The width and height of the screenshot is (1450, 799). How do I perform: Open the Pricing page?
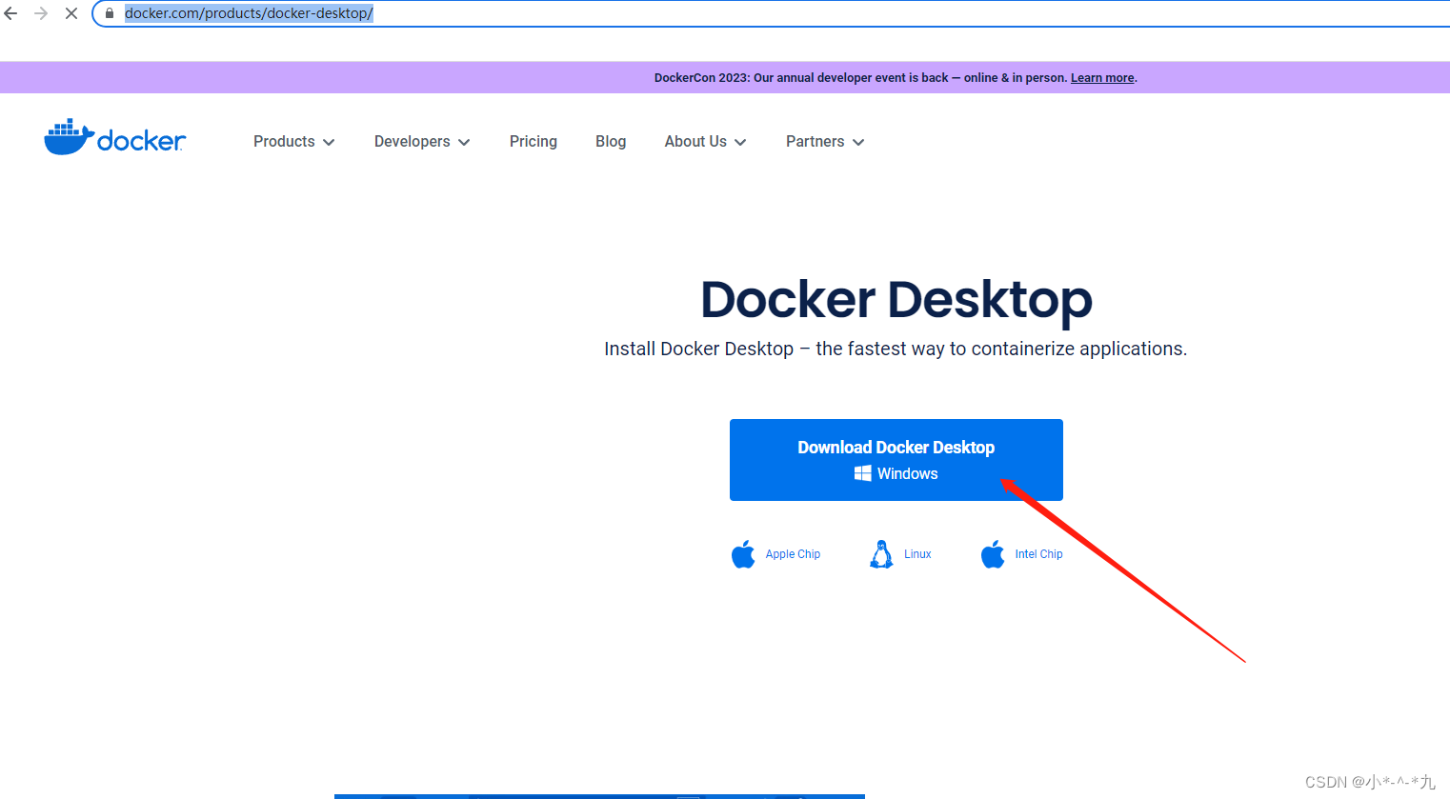[534, 142]
